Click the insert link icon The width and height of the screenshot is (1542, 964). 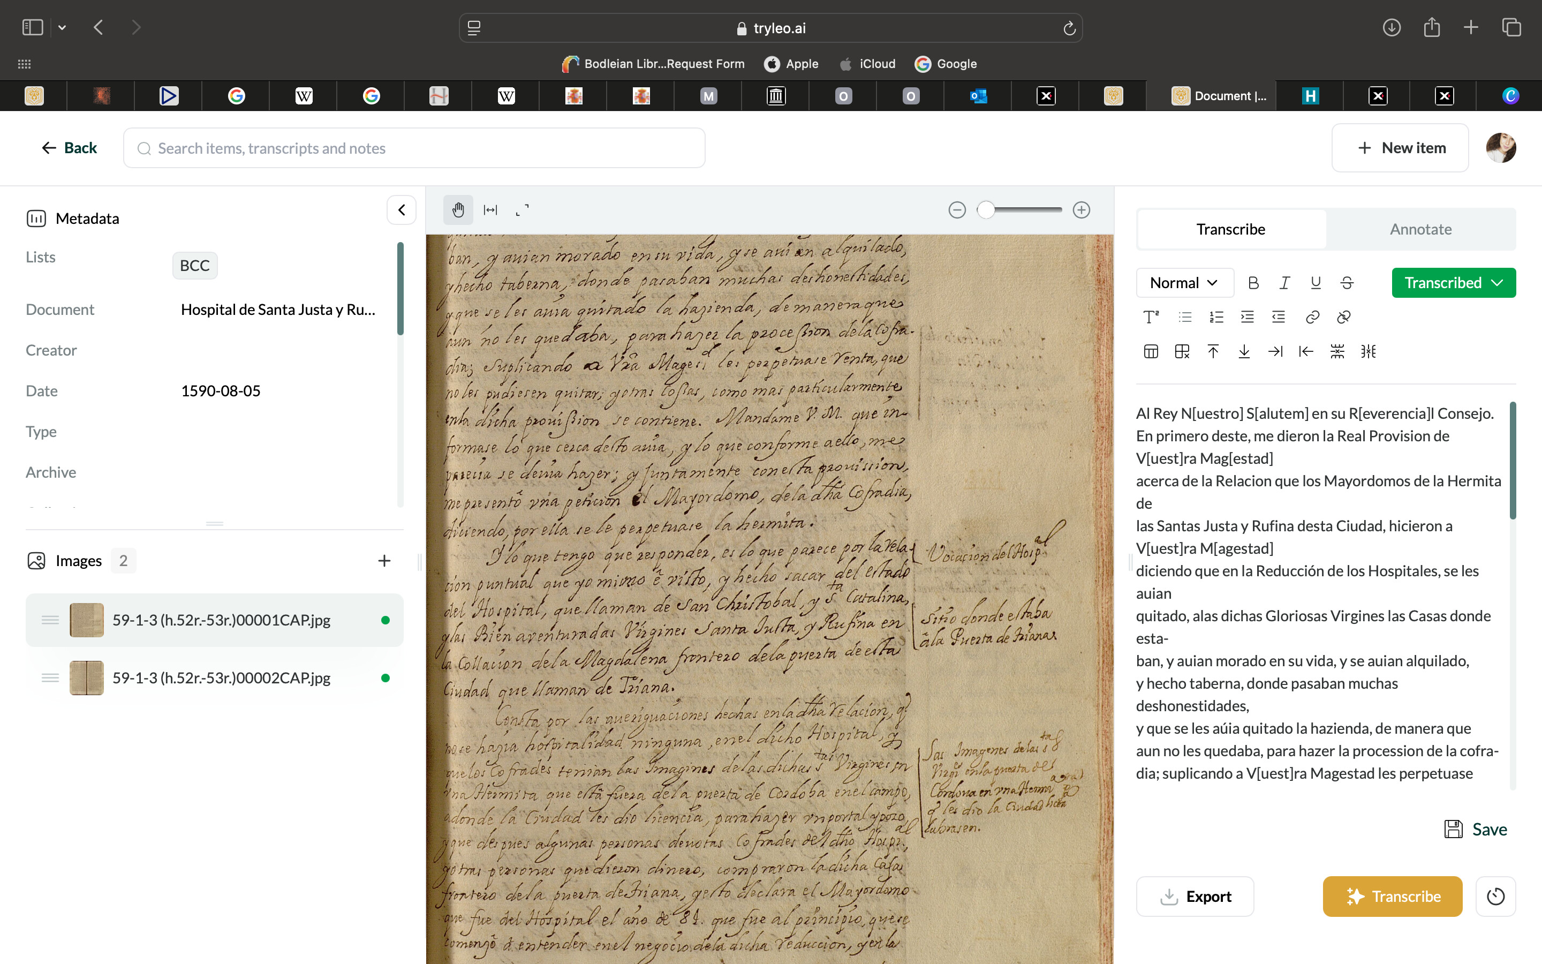pos(1312,317)
